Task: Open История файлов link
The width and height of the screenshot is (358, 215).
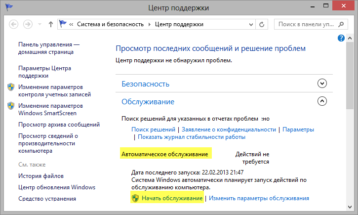Action: (x=41, y=176)
